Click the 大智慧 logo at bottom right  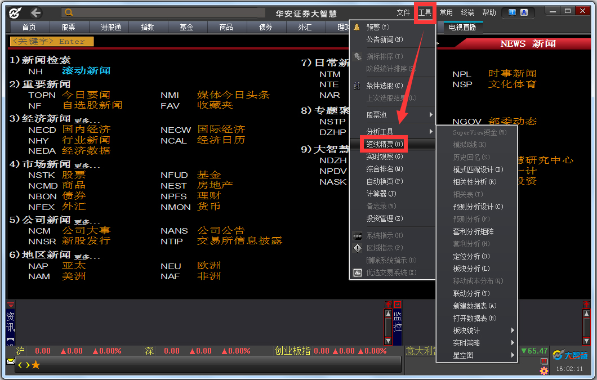[x=569, y=354]
